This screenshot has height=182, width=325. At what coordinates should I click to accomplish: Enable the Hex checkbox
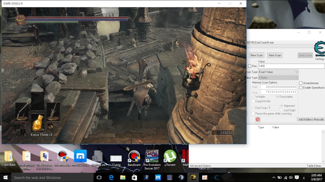250,66
